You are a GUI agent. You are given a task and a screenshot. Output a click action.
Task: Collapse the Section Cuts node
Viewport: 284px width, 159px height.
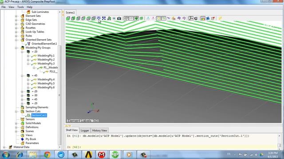coord(16,111)
